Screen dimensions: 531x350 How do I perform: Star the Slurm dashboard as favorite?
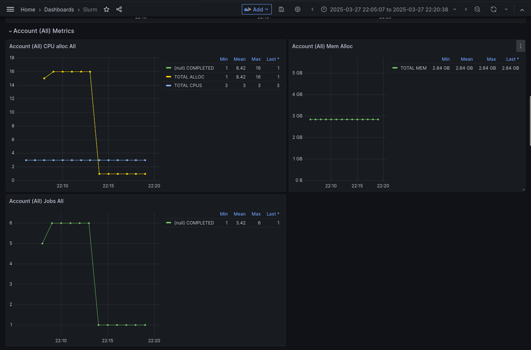coord(106,9)
